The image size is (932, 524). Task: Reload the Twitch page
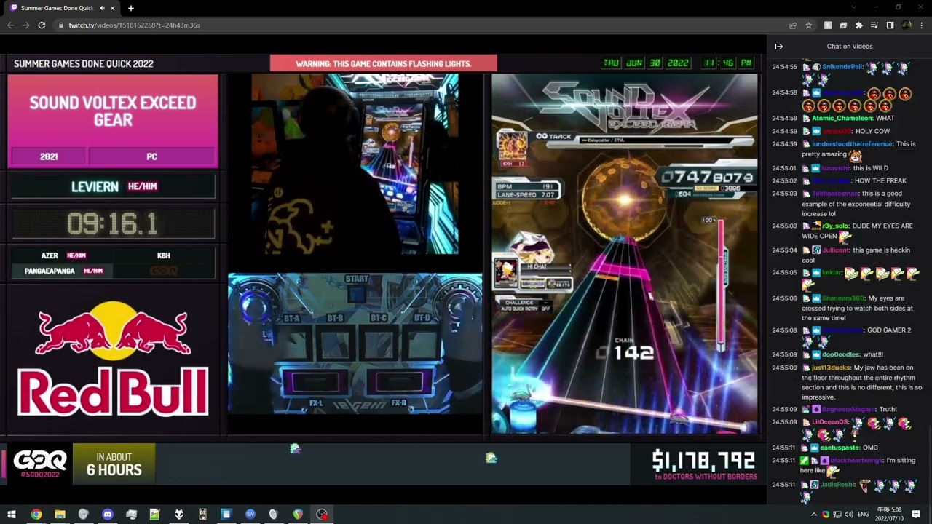tap(42, 25)
